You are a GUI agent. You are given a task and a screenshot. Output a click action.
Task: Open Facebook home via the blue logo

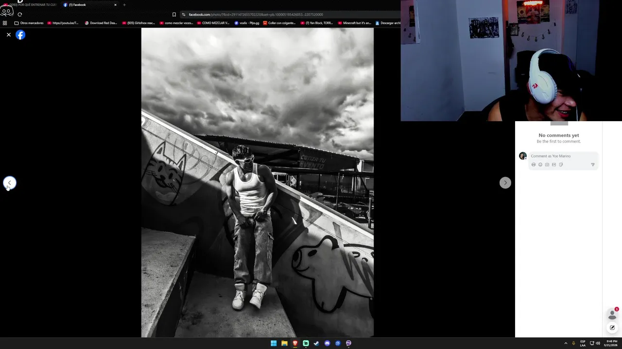pyautogui.click(x=20, y=35)
